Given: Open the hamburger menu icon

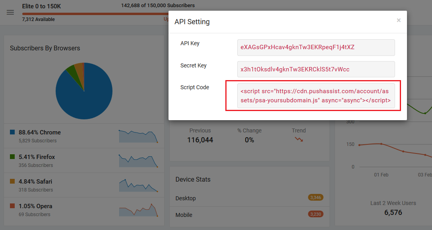Looking at the screenshot, I should 10,12.
